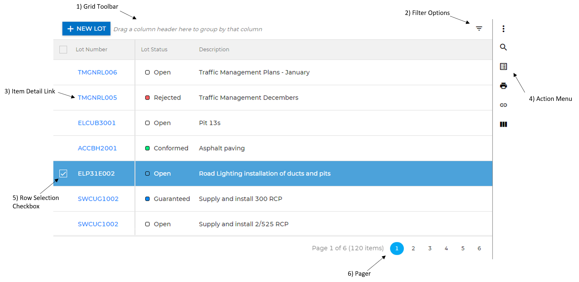Open the column layout icon

point(503,124)
